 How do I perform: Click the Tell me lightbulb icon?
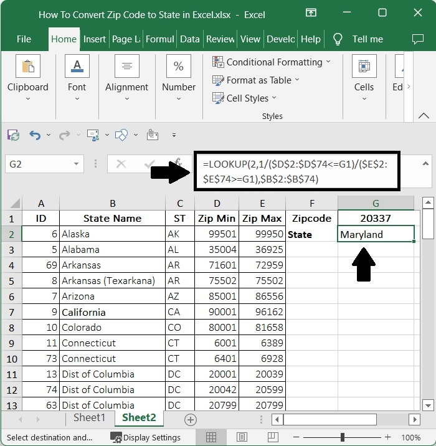(338, 39)
